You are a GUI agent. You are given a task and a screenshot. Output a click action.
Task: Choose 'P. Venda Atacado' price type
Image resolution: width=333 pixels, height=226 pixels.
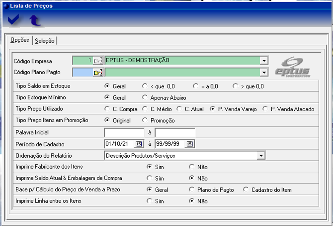tap(265, 109)
